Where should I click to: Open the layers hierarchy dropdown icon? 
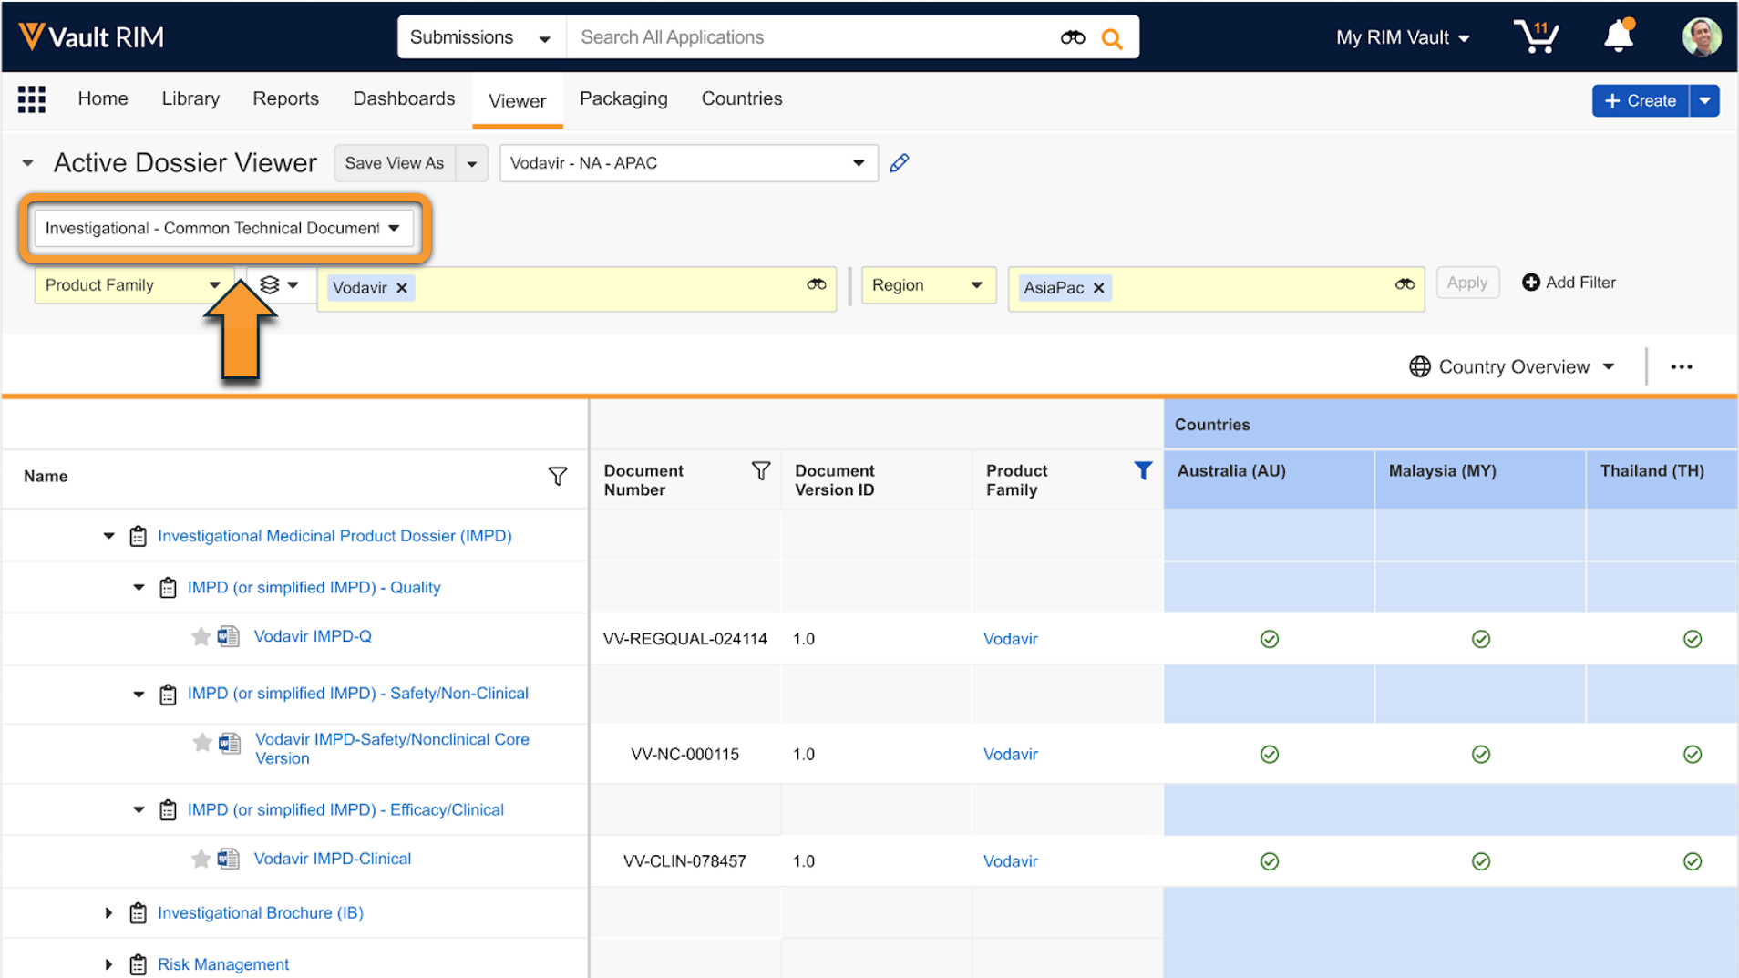coord(279,285)
